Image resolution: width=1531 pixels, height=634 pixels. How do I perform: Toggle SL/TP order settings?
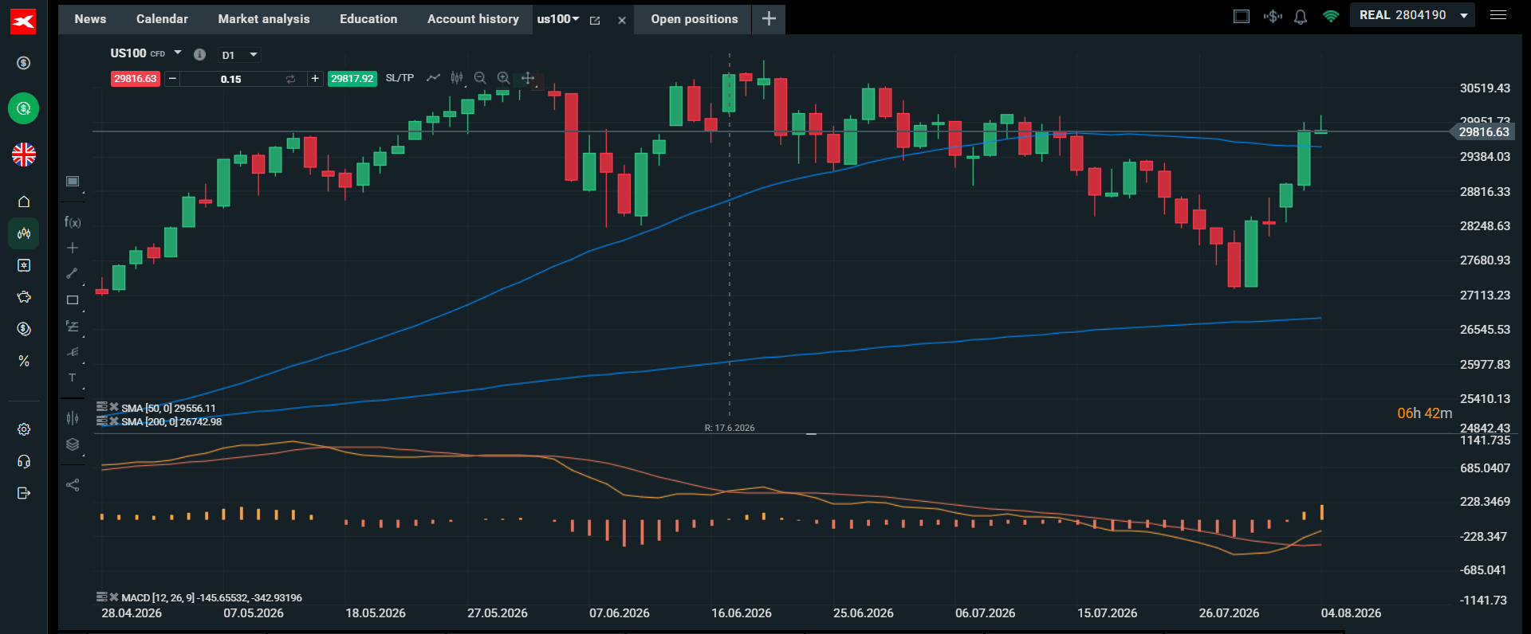399,78
